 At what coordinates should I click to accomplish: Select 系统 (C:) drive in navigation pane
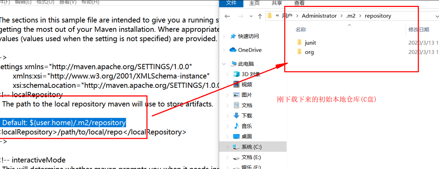(x=251, y=147)
